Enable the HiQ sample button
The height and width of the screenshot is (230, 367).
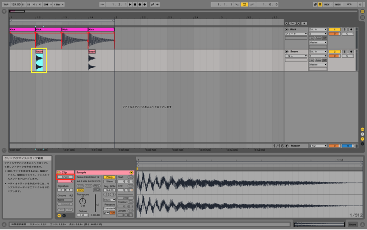[80, 190]
